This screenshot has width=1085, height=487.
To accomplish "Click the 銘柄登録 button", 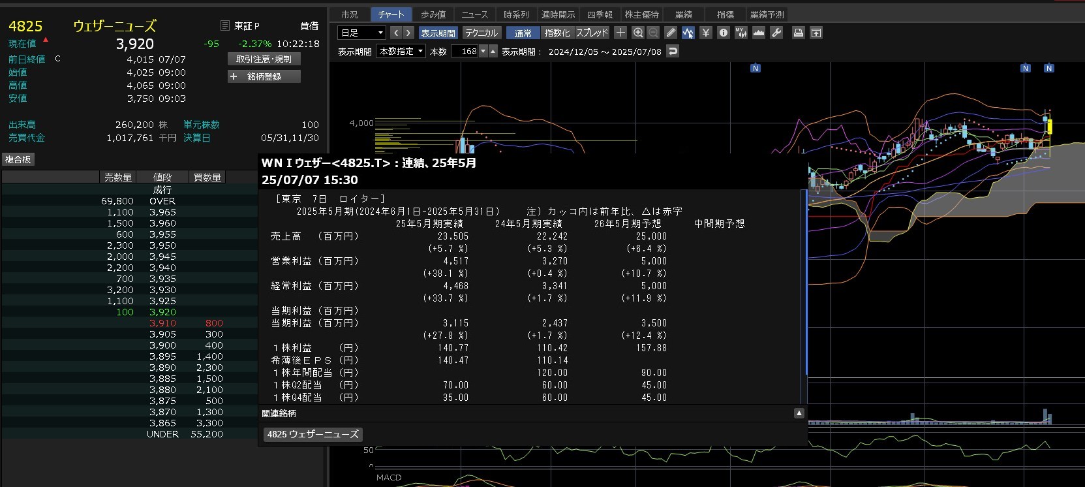I will (x=264, y=76).
